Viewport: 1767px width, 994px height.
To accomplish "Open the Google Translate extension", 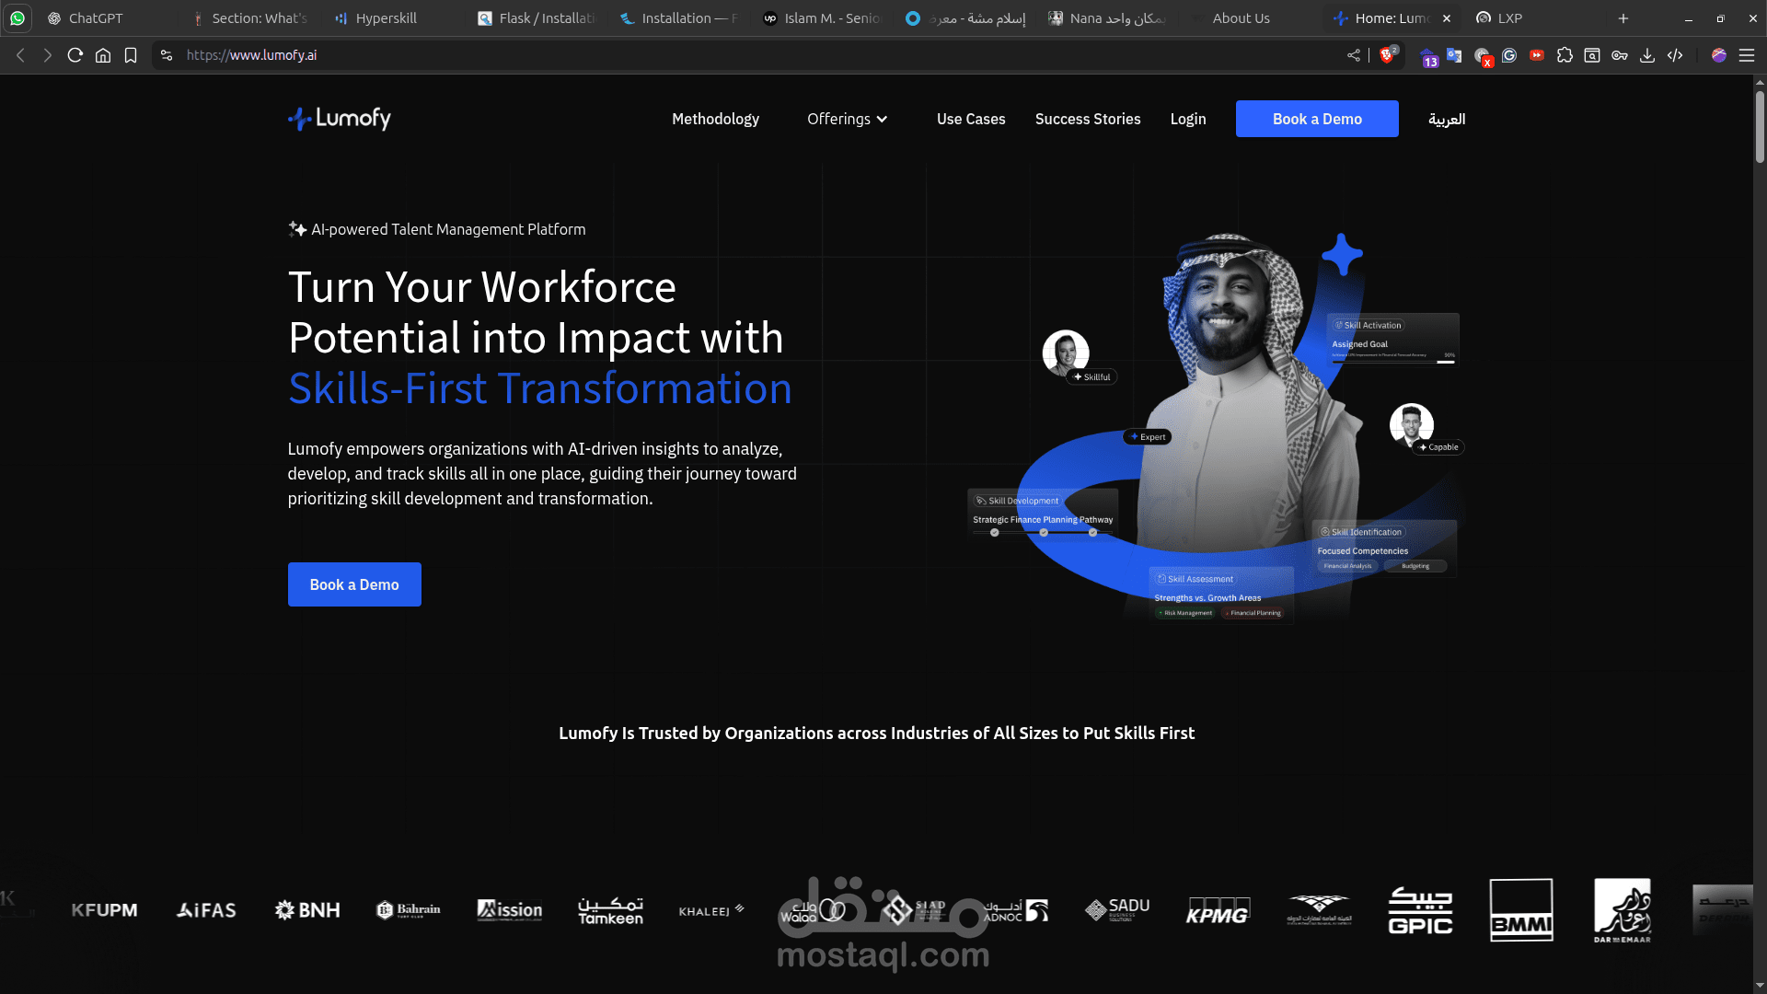I will [1454, 55].
